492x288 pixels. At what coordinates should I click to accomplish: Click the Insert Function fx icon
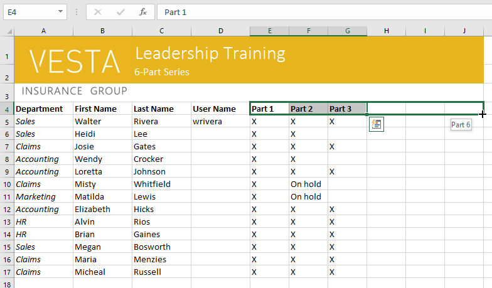click(143, 12)
